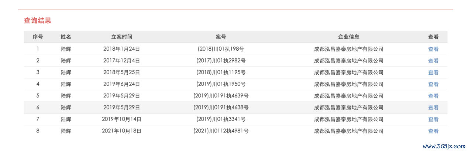
Task: Open 查看 link for case (2019)川01执1950号
Action: pyautogui.click(x=433, y=84)
